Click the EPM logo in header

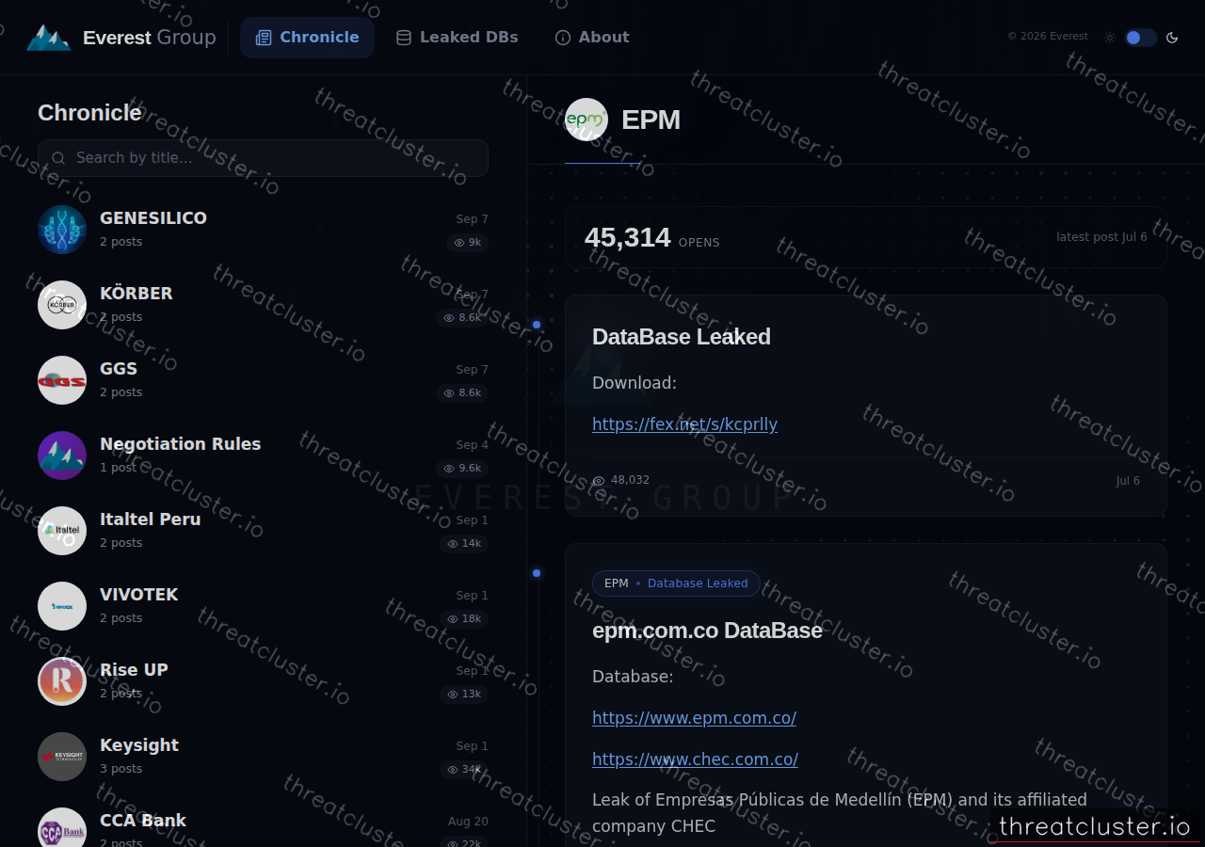click(x=586, y=120)
